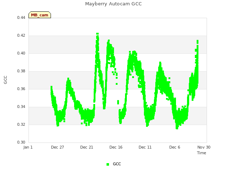Click the Dec 11 x-axis label
Viewport: 228px width, 171px height.
pos(145,147)
